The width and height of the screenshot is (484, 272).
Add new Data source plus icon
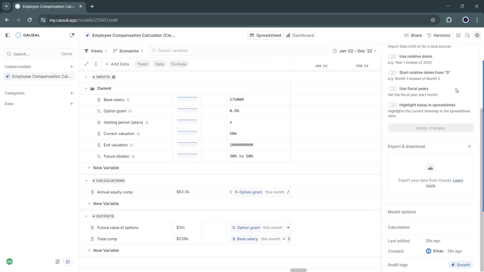[x=72, y=104]
